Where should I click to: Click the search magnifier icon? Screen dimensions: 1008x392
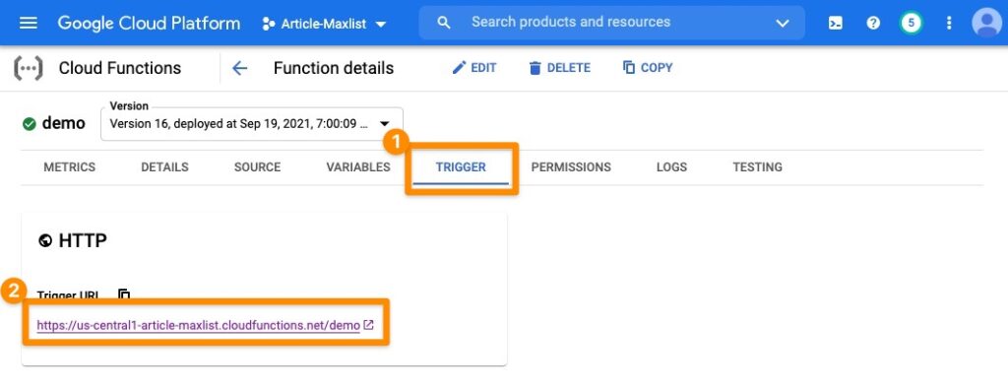tap(444, 24)
